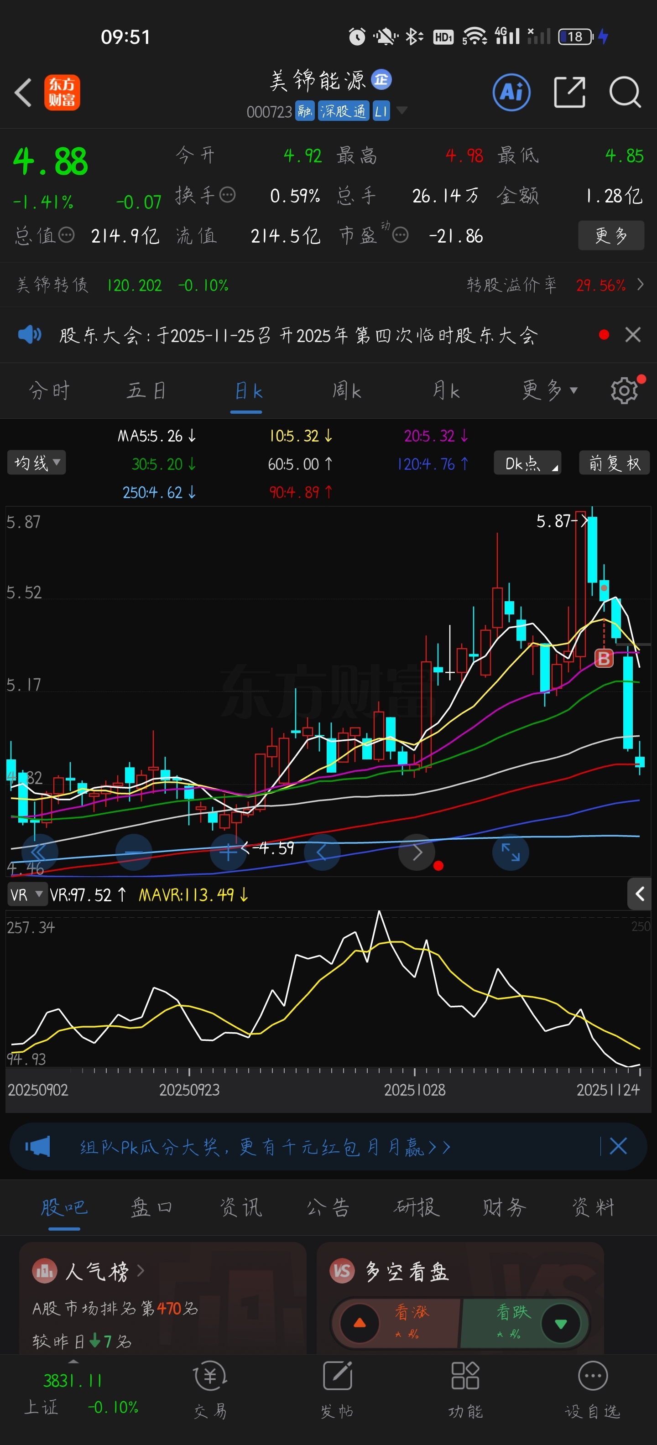Tap the 前复权 adjustment button
The height and width of the screenshot is (1445, 657).
pyautogui.click(x=614, y=463)
